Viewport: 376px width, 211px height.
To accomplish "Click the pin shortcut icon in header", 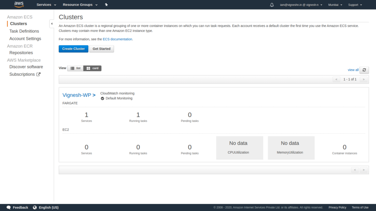I will coord(106,4).
